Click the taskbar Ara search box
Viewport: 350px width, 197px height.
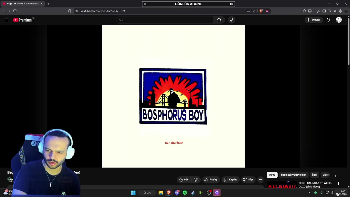[147, 193]
